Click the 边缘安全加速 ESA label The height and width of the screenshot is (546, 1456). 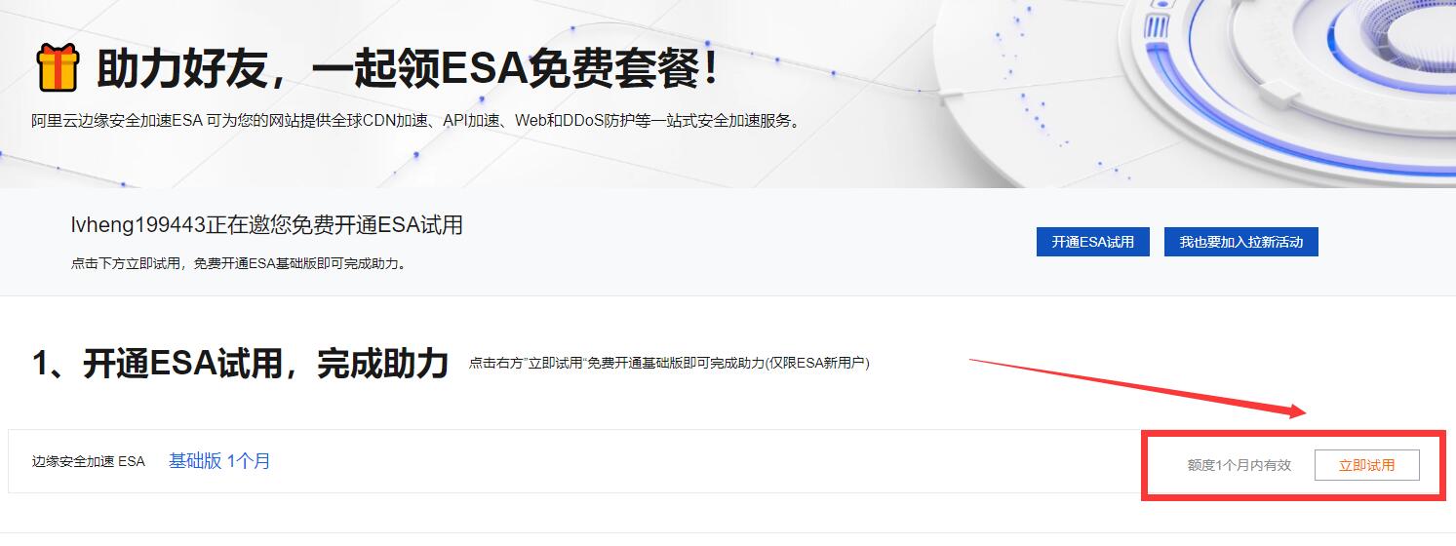(x=88, y=461)
